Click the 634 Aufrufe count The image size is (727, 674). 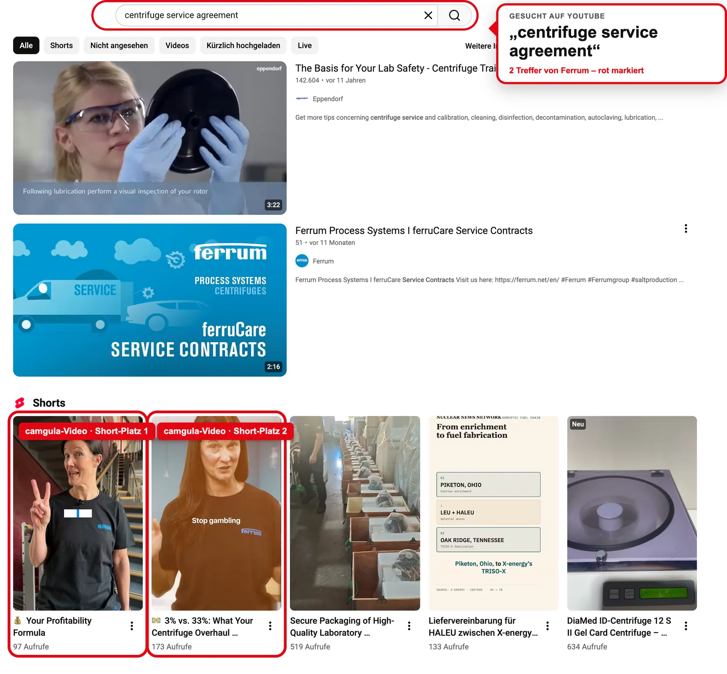[x=587, y=647]
